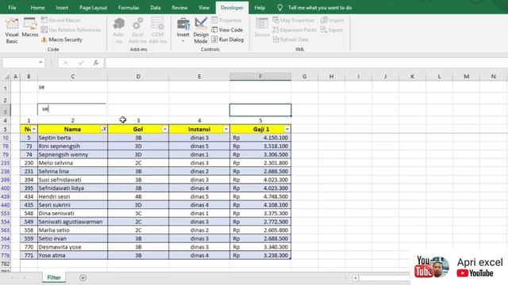Viewport: 508px width, 285px height.
Task: Click the formula bar Cancel icon
Action: [65, 63]
